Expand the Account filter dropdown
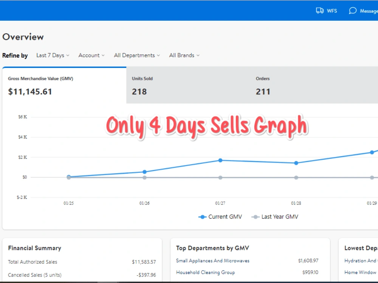 (x=91, y=55)
